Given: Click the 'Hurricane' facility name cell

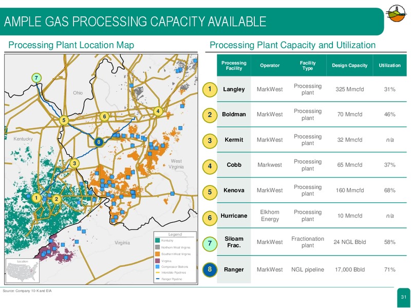Looking at the screenshot, I should click(234, 216).
